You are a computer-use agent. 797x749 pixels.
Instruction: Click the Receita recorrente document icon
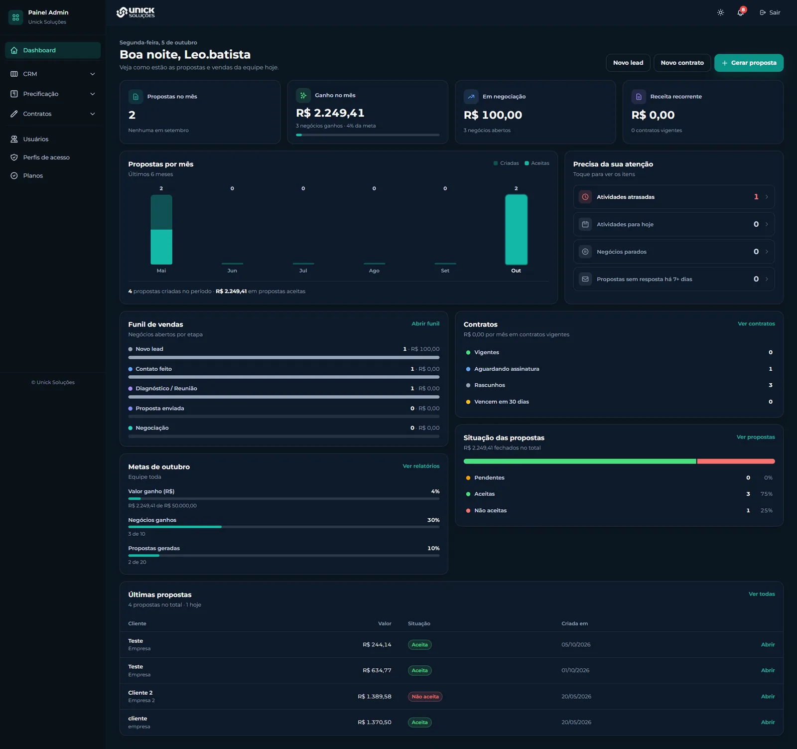coord(639,97)
